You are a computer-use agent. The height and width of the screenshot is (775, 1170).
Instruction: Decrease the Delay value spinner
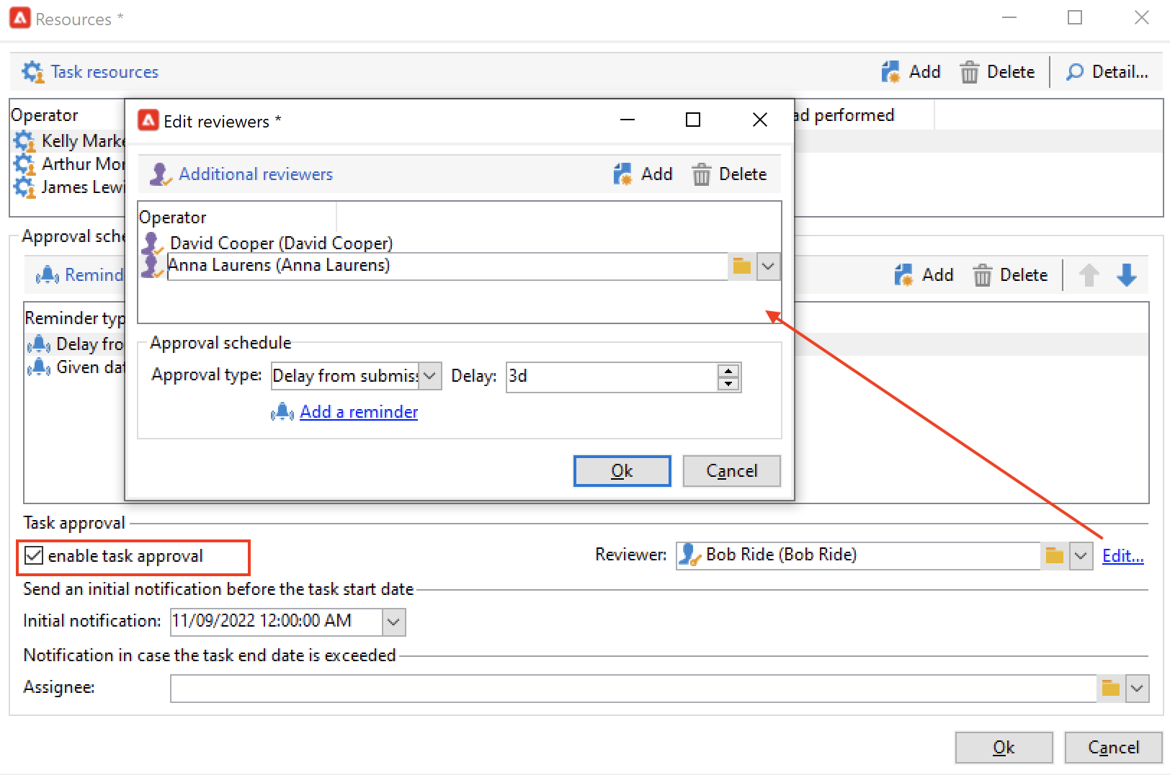(729, 383)
